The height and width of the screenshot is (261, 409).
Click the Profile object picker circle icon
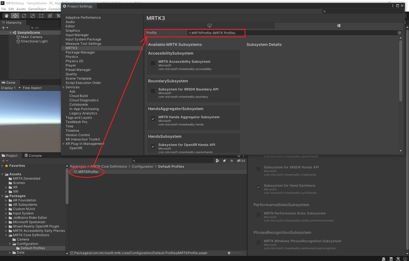[400, 33]
